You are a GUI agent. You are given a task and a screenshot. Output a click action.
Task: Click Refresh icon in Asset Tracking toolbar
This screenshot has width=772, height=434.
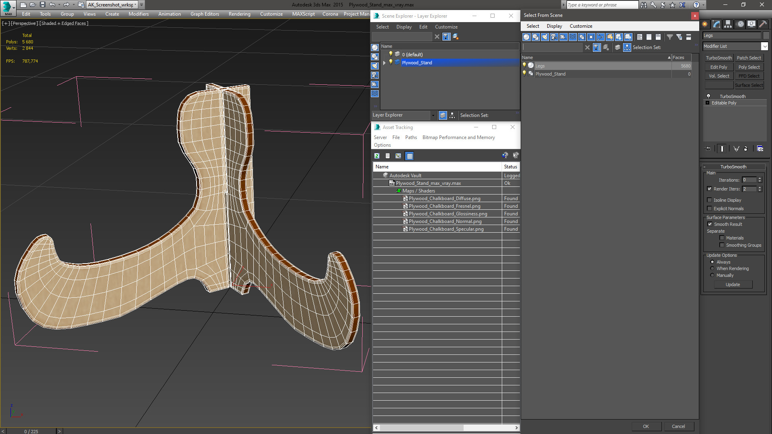coord(377,156)
